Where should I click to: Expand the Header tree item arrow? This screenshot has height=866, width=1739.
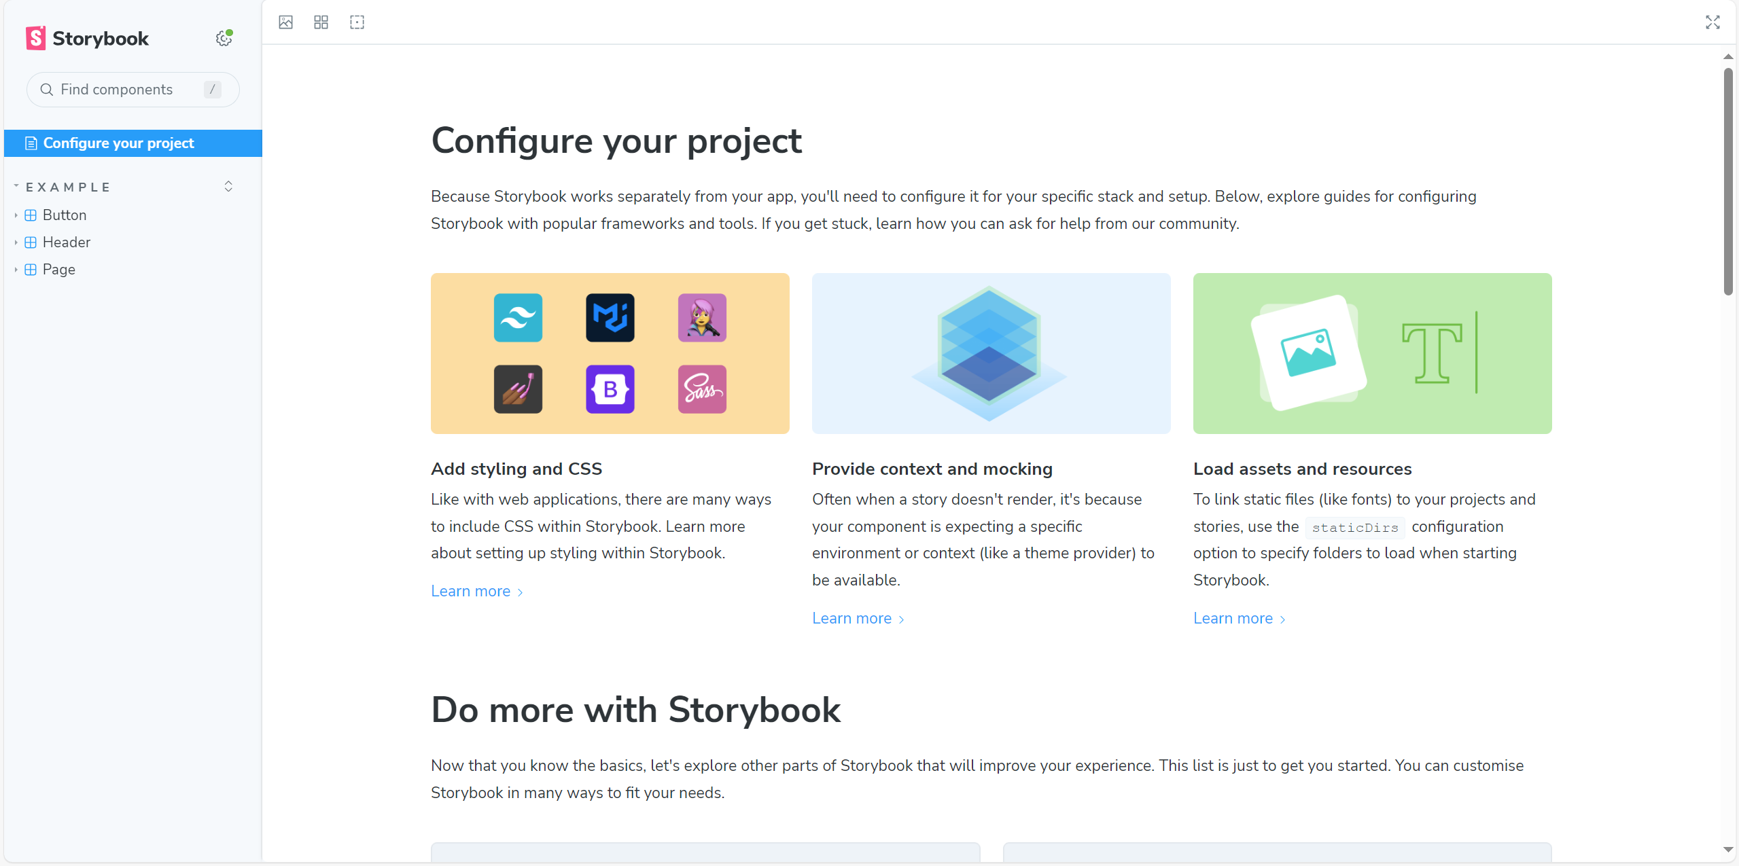[16, 242]
